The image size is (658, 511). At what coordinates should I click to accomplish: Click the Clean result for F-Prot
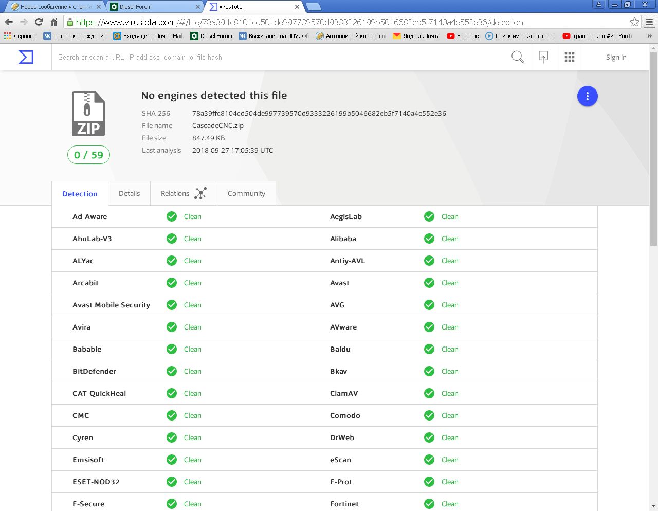pyautogui.click(x=450, y=482)
